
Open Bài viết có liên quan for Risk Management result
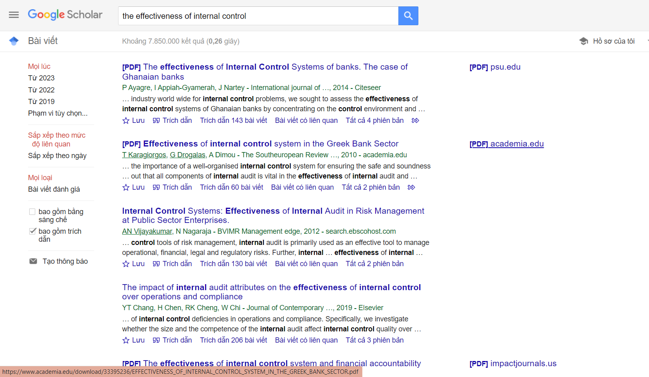click(306, 264)
